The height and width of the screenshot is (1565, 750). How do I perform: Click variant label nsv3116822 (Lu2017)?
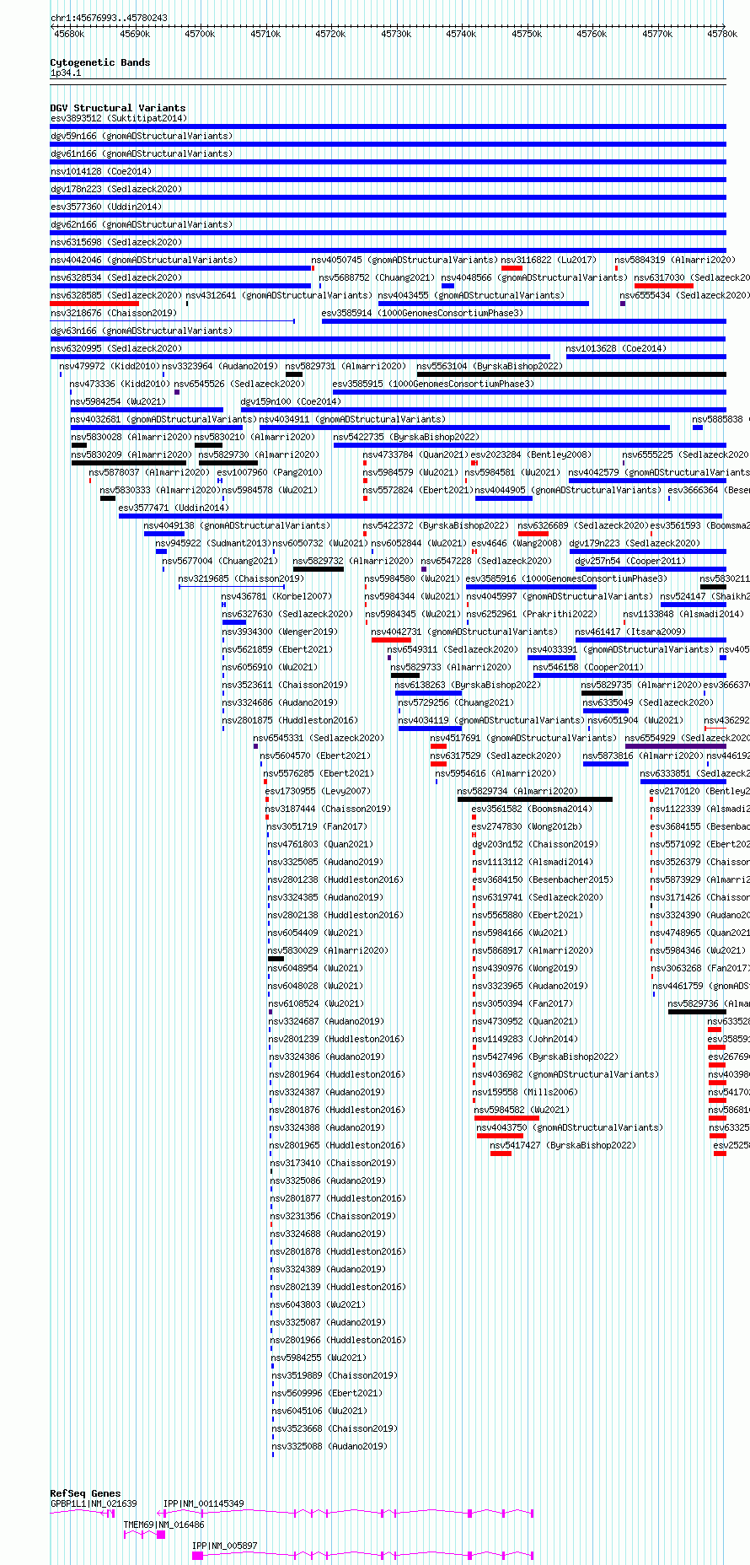click(549, 260)
